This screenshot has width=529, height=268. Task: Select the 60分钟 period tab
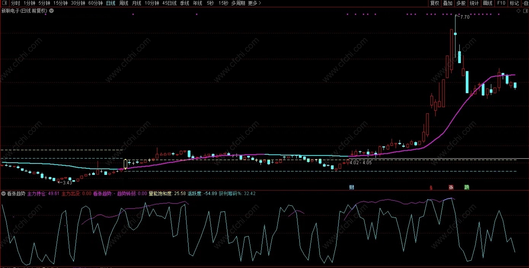[95, 3]
